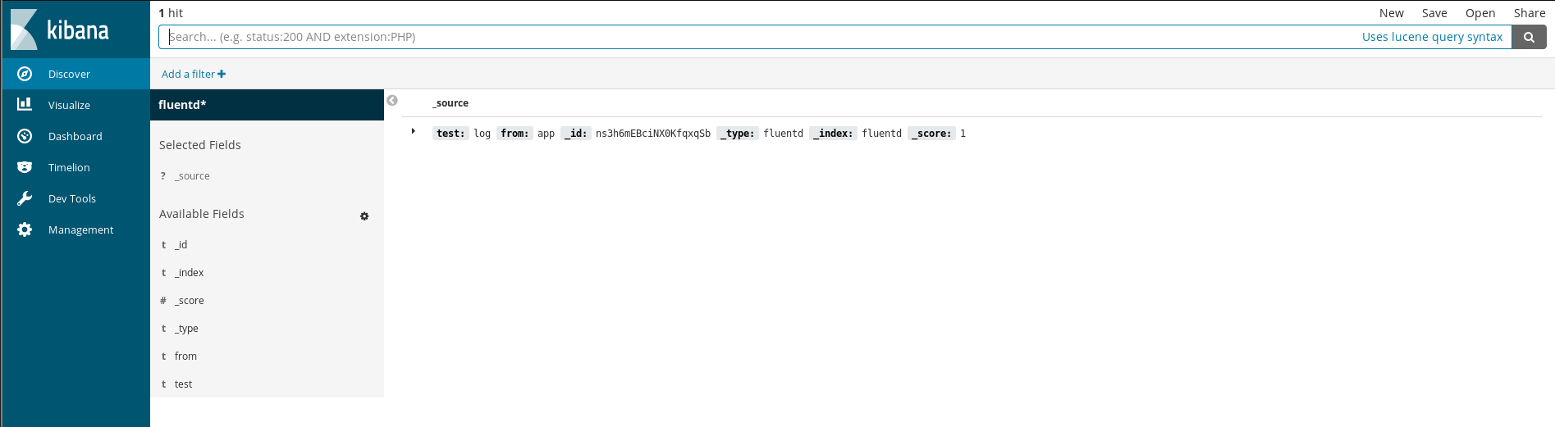Click the Kibana logo
This screenshot has height=427, width=1555.
click(x=60, y=30)
